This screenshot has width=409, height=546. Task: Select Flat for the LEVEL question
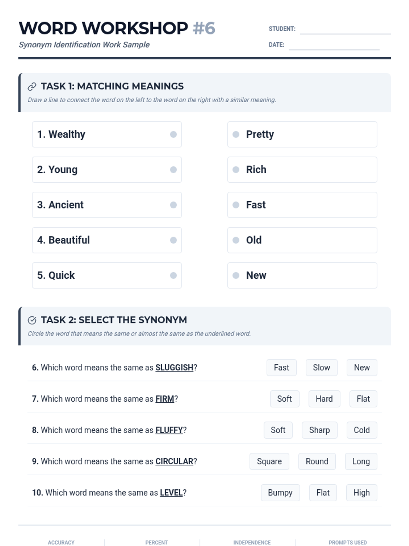click(323, 493)
